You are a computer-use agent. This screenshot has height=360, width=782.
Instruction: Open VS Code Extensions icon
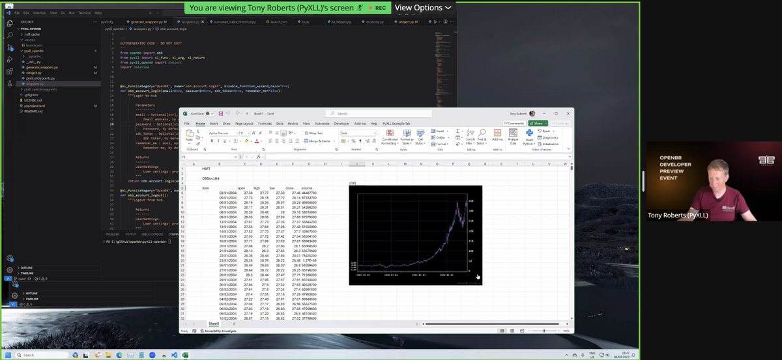click(x=10, y=72)
